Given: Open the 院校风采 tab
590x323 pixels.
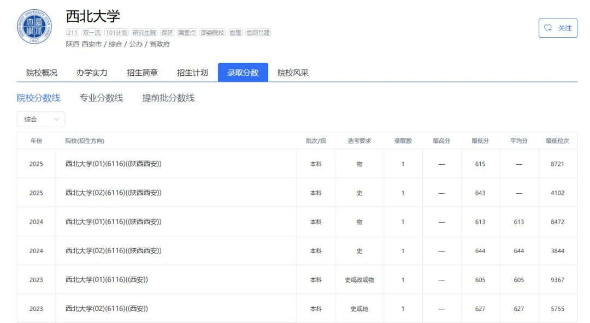Looking at the screenshot, I should click(293, 73).
